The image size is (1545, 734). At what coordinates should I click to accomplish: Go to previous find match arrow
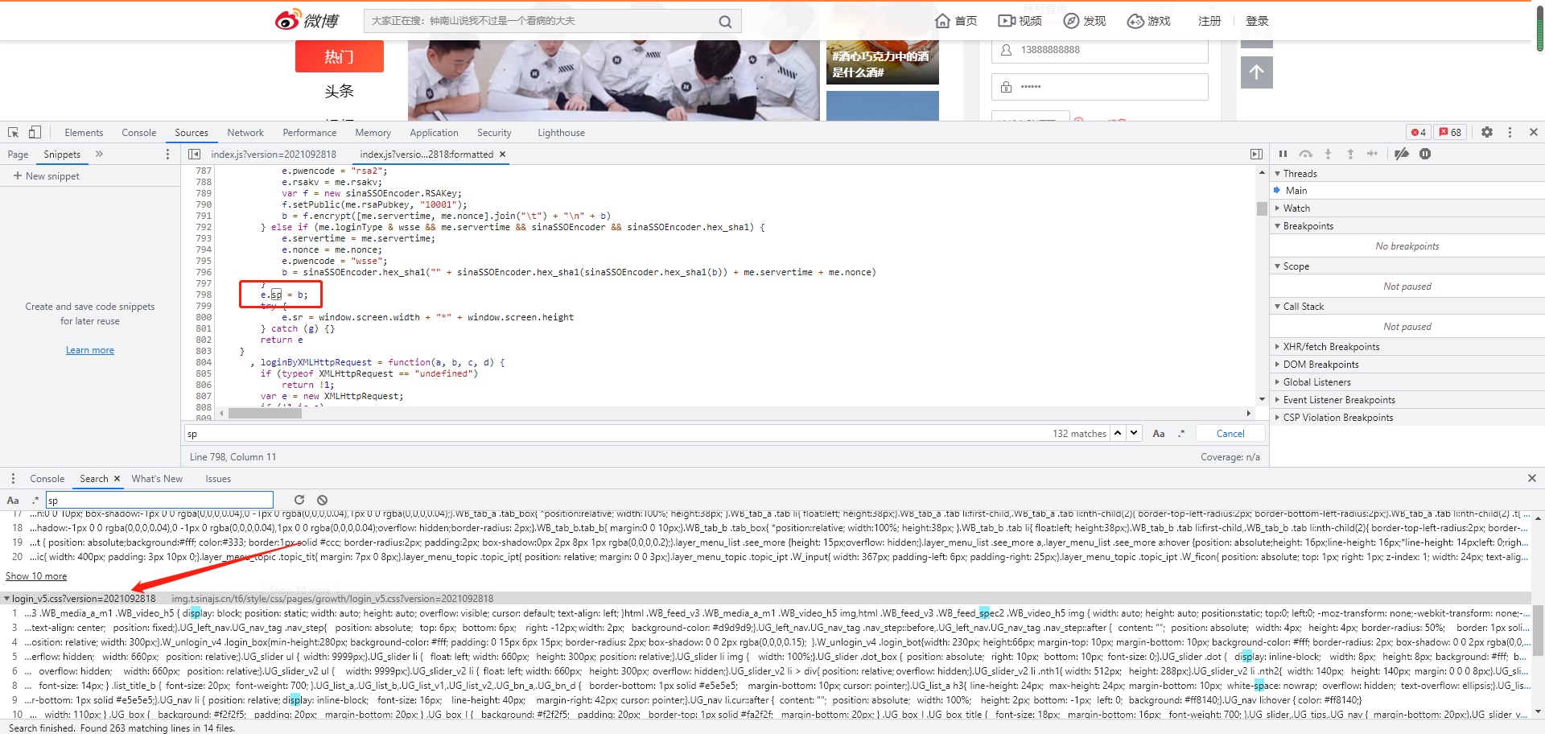pyautogui.click(x=1118, y=433)
